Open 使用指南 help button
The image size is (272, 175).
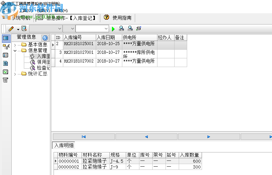coord(118,18)
